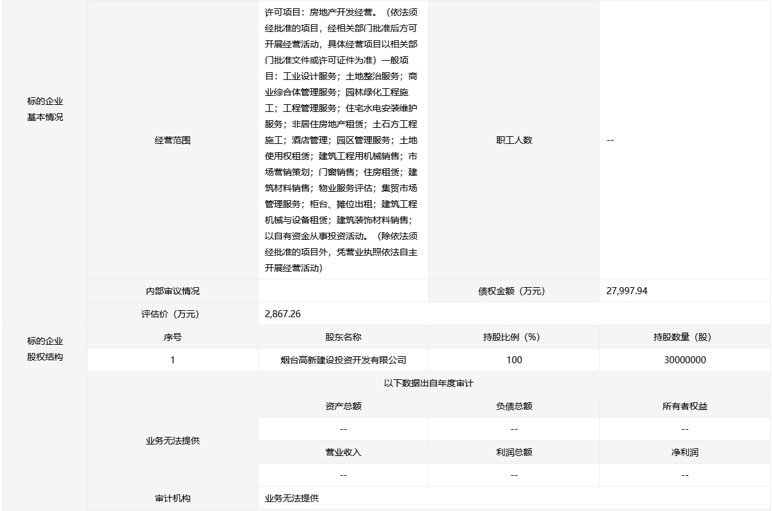Click the serial number 1 cell
772x511 pixels.
pos(173,360)
